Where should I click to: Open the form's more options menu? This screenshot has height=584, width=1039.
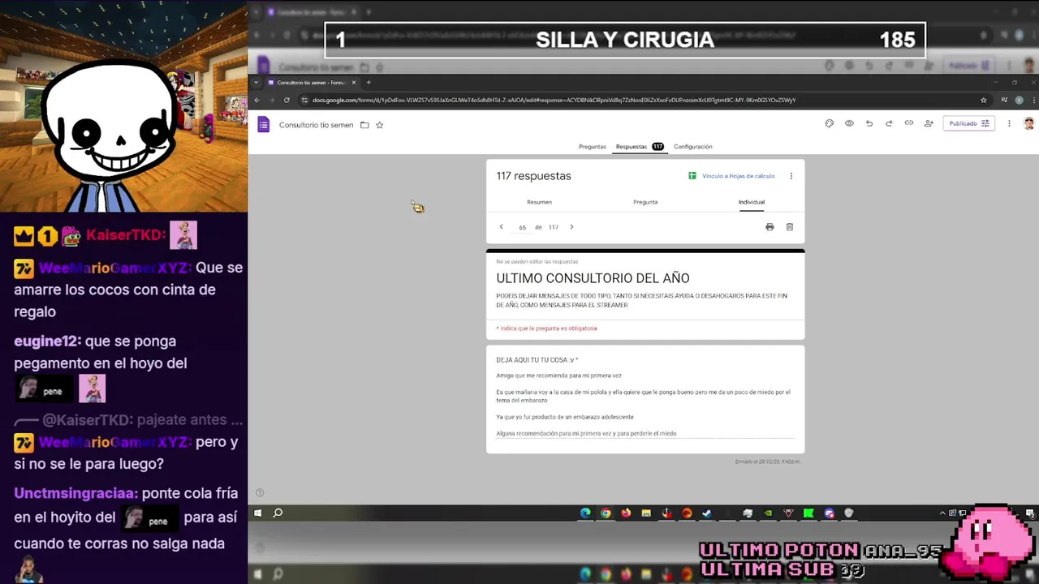[1009, 123]
